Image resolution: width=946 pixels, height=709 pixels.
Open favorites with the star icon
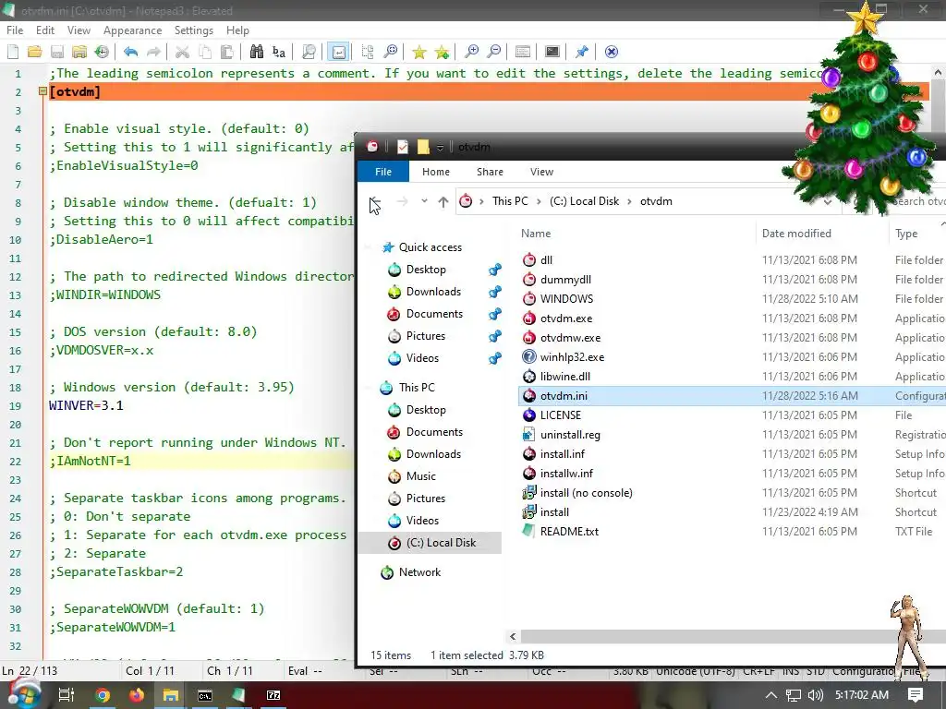pos(418,52)
